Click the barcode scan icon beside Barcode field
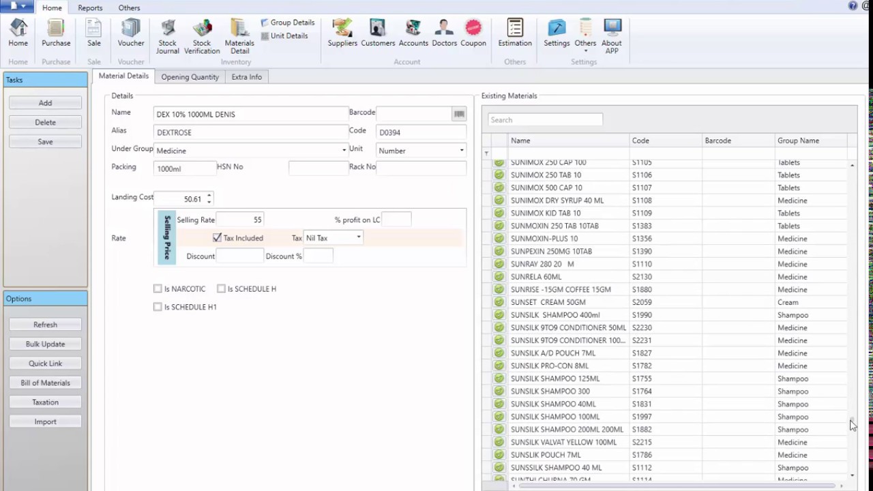The width and height of the screenshot is (873, 491). click(459, 114)
